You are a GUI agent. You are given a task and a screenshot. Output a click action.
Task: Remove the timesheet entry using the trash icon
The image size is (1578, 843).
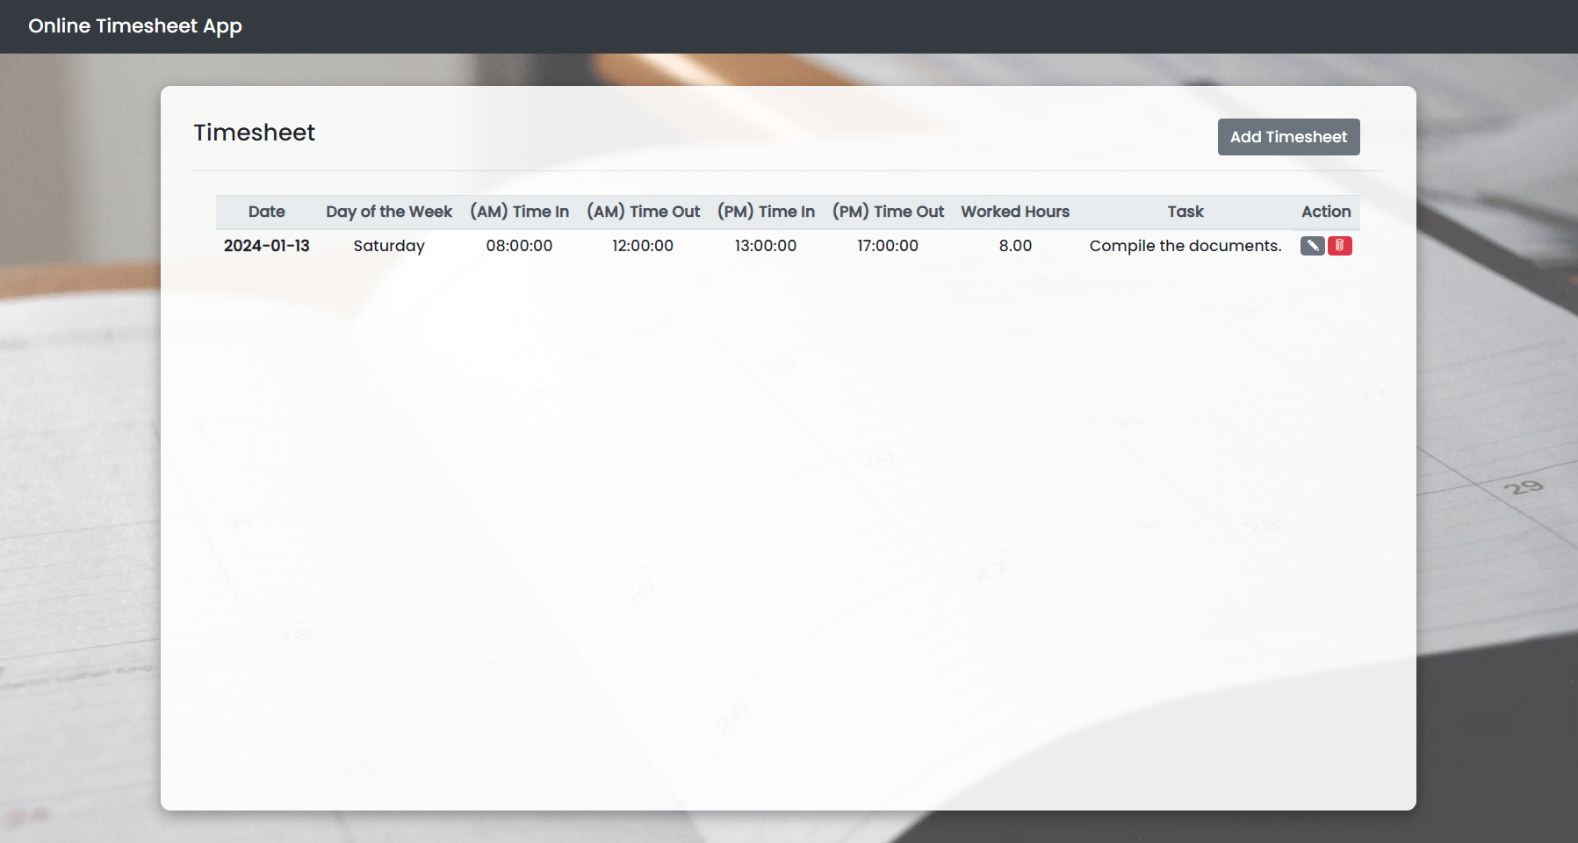[1339, 246]
